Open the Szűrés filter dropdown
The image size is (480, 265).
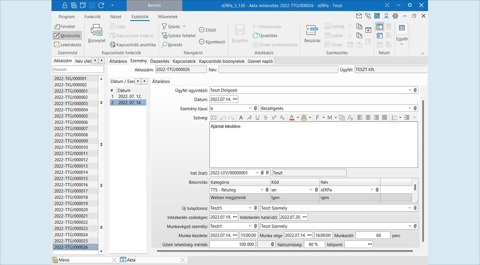tap(183, 26)
